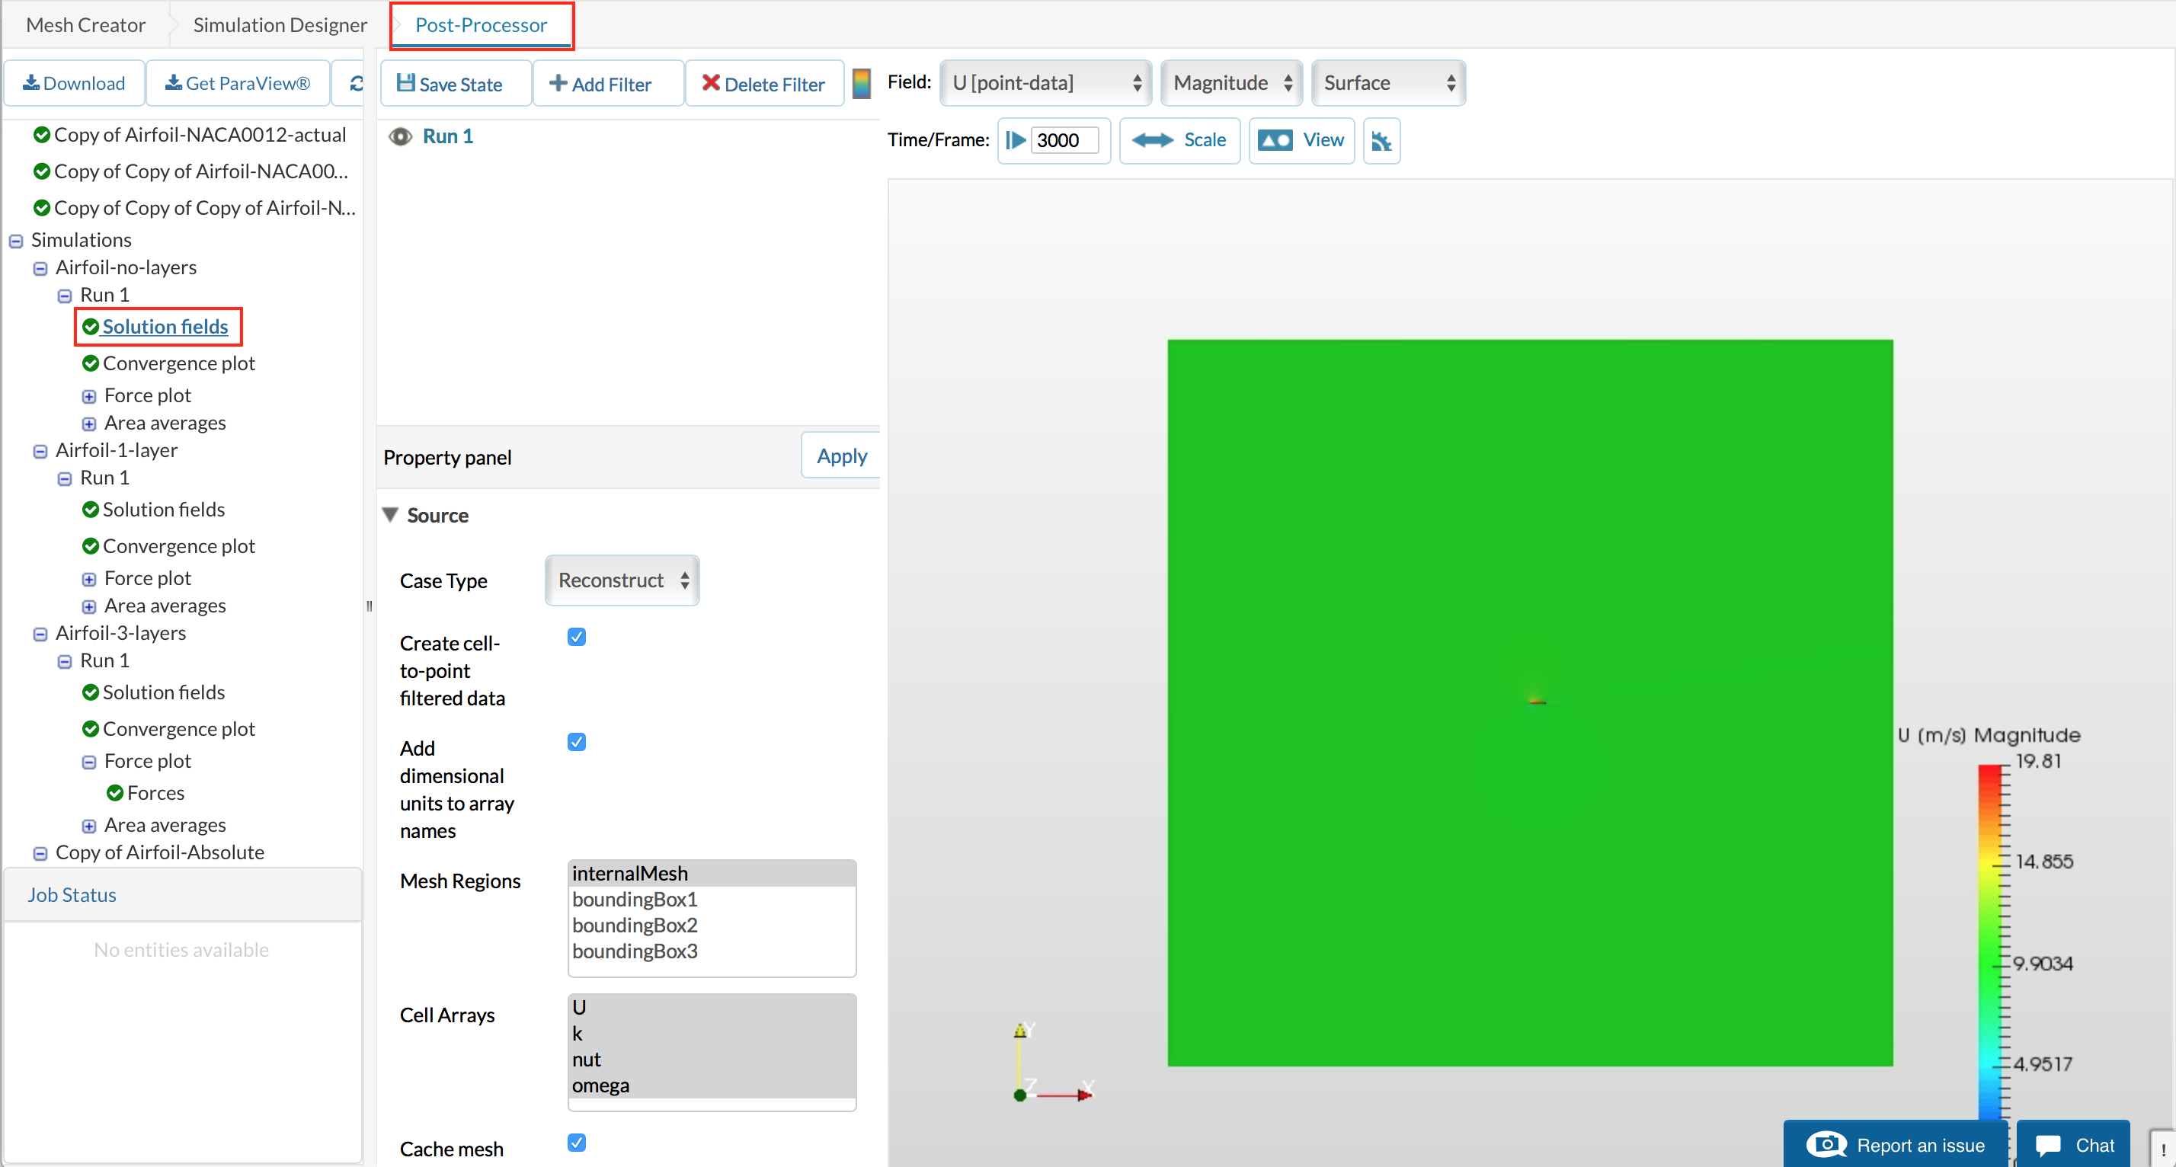Click the View camera button
Image resolution: width=2176 pixels, height=1167 pixels.
click(x=1301, y=140)
